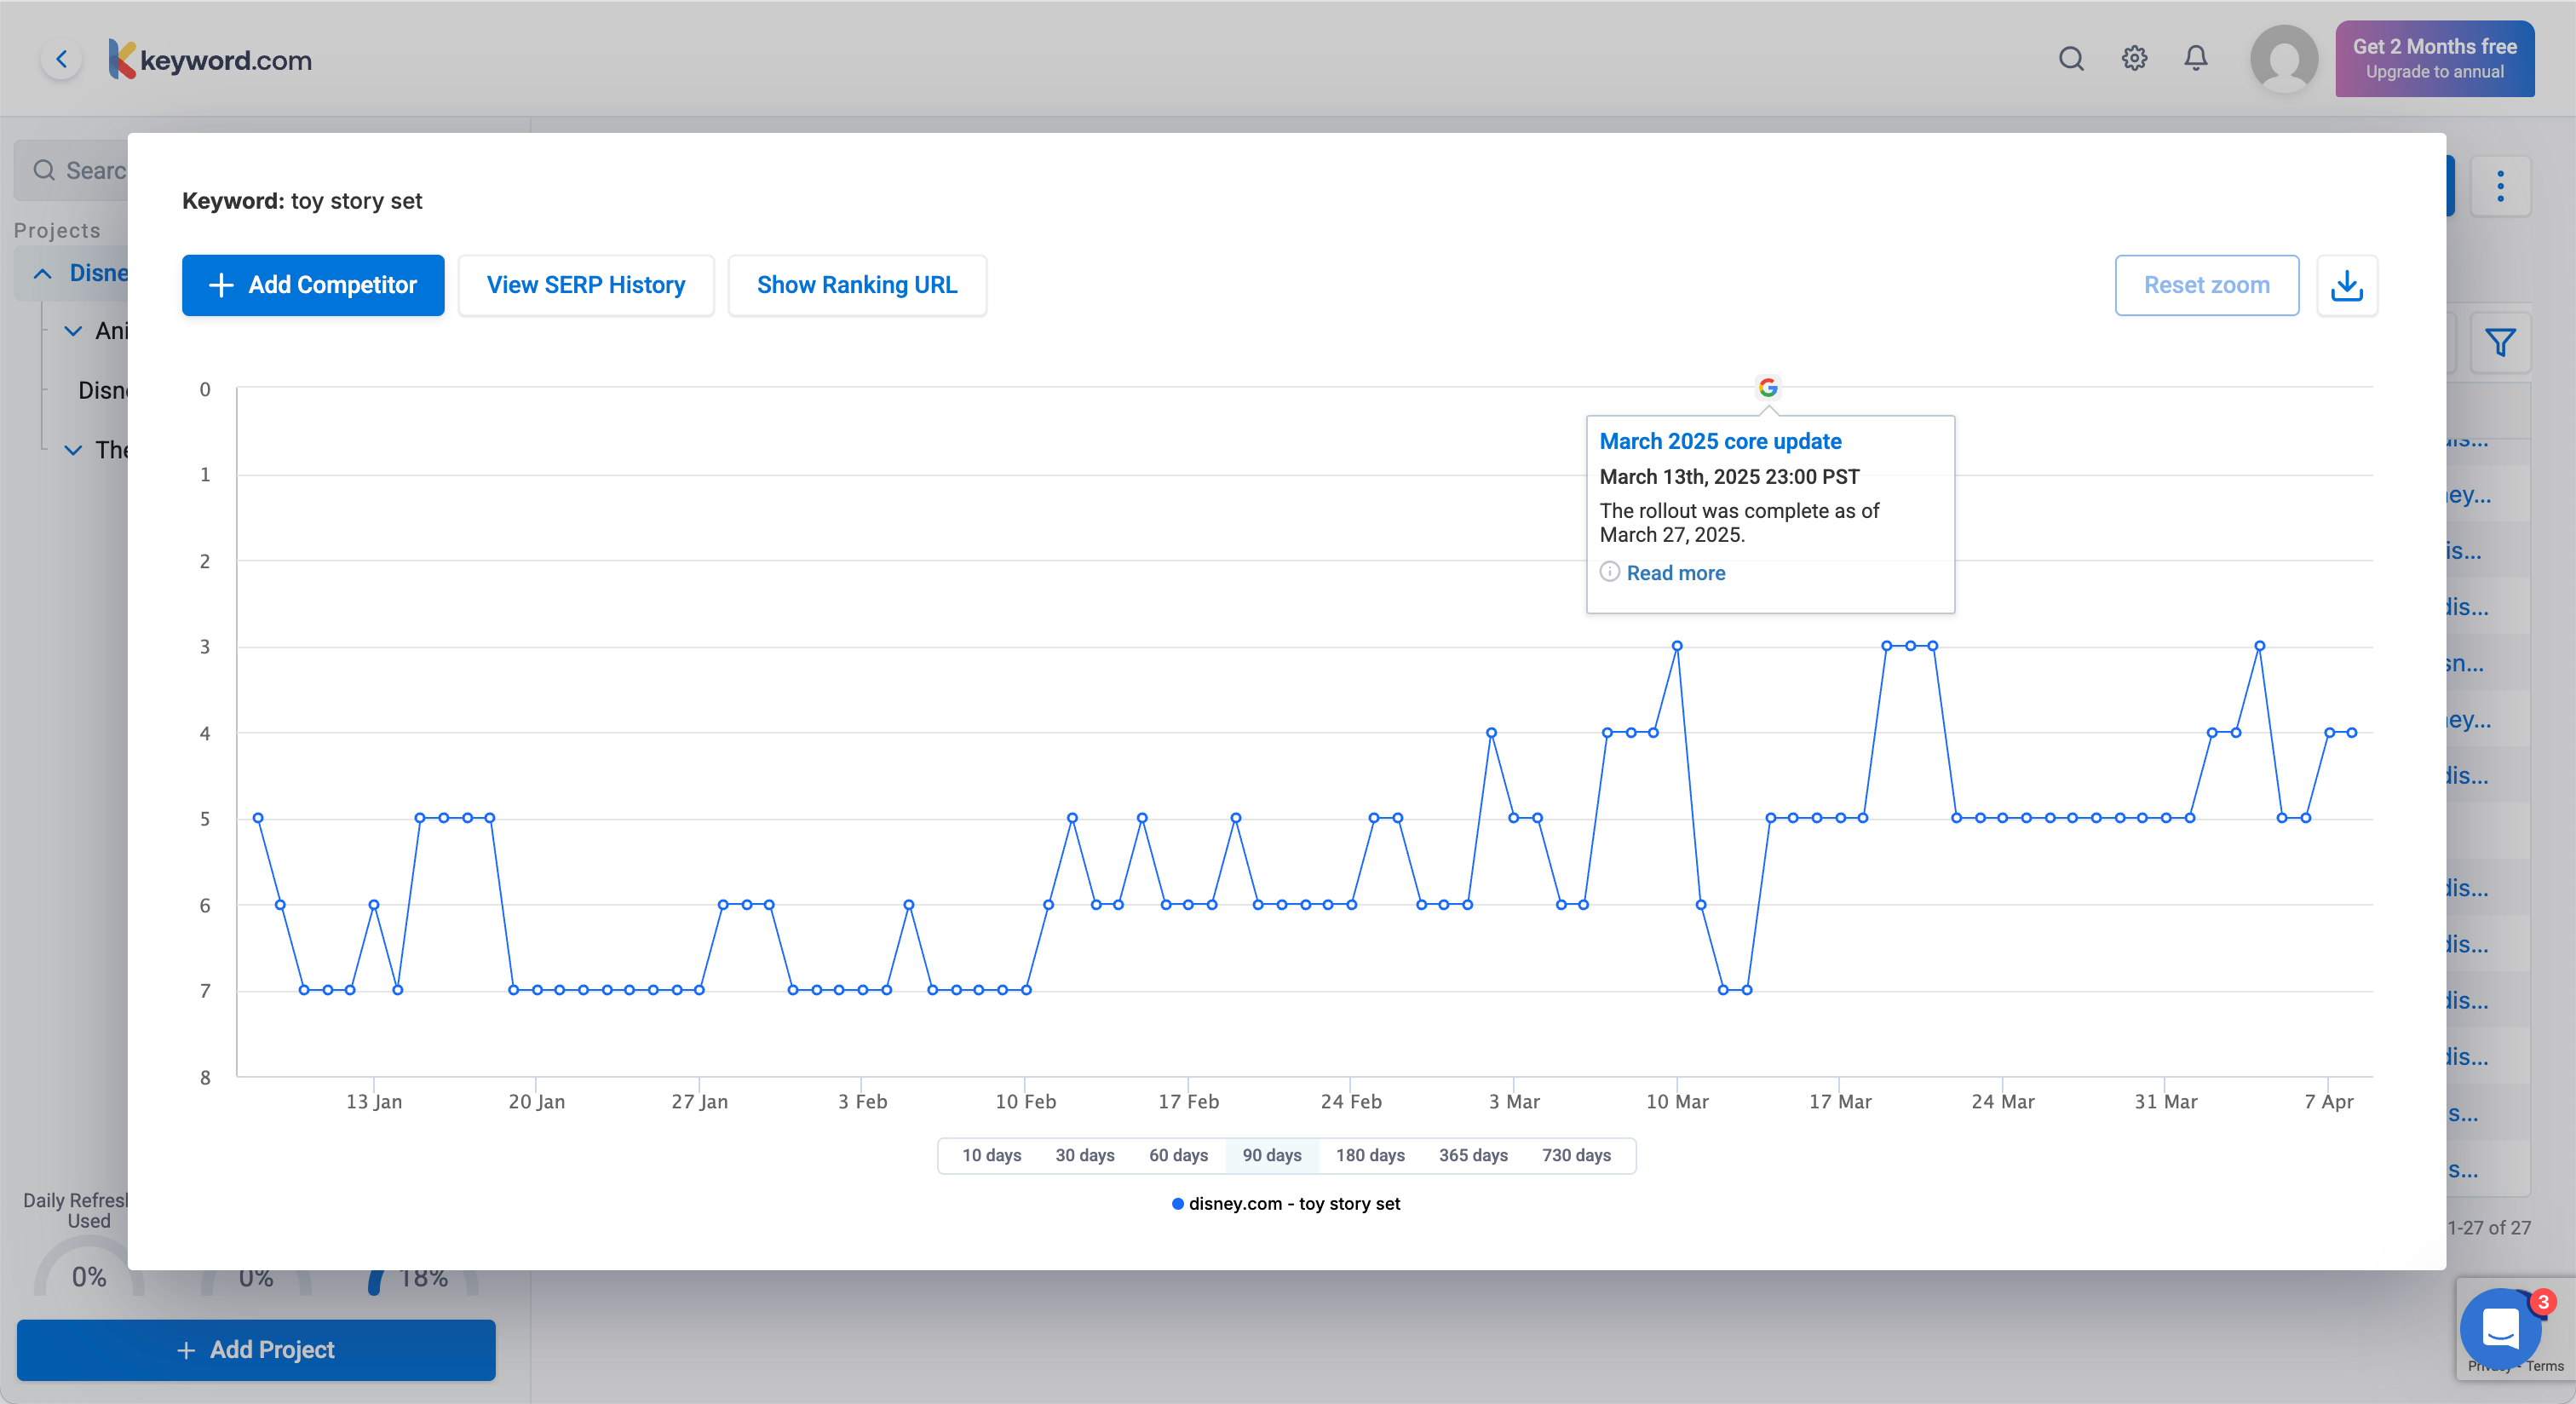Image resolution: width=2576 pixels, height=1404 pixels.
Task: Follow the Read more link
Action: (x=1675, y=573)
